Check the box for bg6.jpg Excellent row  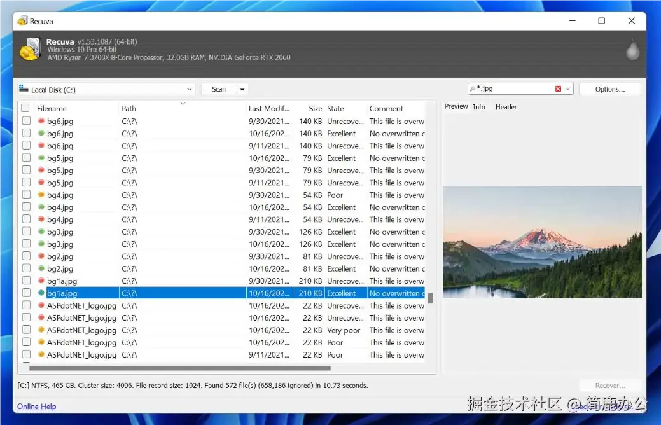tap(26, 133)
